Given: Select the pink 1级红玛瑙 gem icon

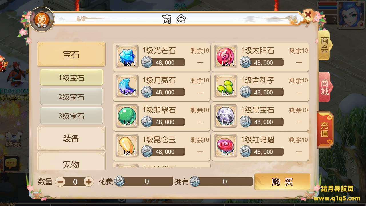Looking at the screenshot, I should 226,146.
